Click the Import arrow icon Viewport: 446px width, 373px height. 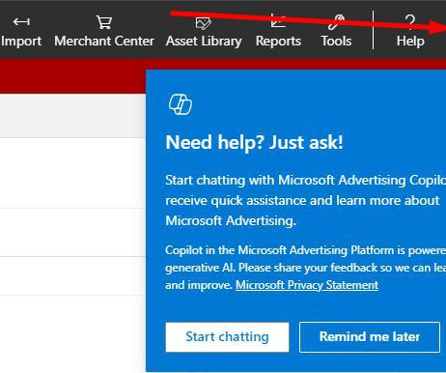[21, 22]
